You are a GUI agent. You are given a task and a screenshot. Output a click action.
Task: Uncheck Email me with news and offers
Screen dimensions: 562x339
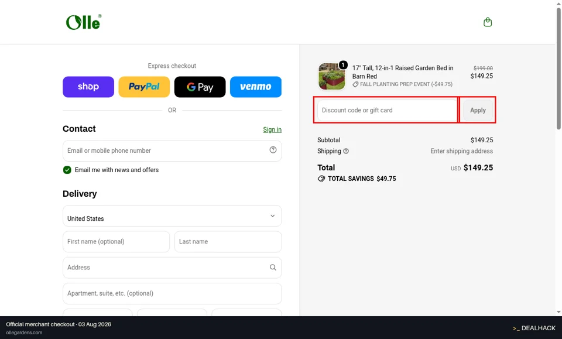(67, 170)
